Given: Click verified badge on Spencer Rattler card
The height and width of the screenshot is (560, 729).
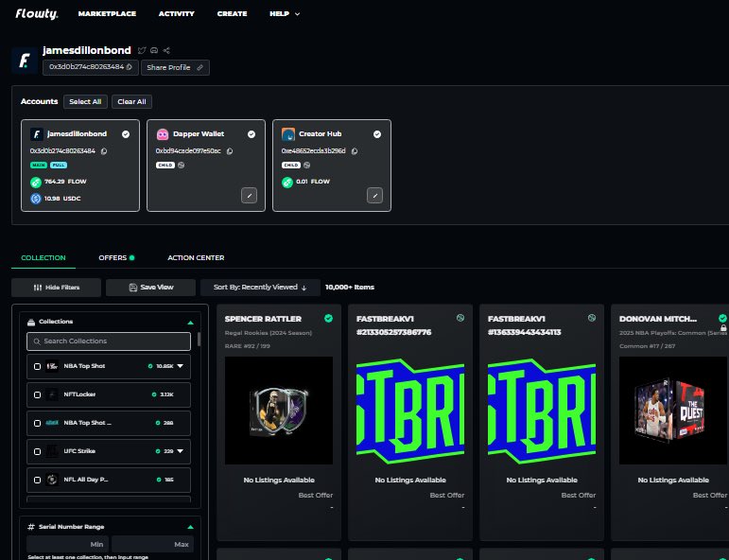Looking at the screenshot, I should click(329, 318).
